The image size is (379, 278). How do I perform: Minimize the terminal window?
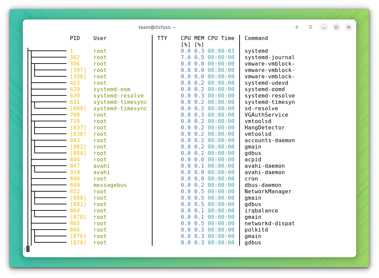(324, 27)
